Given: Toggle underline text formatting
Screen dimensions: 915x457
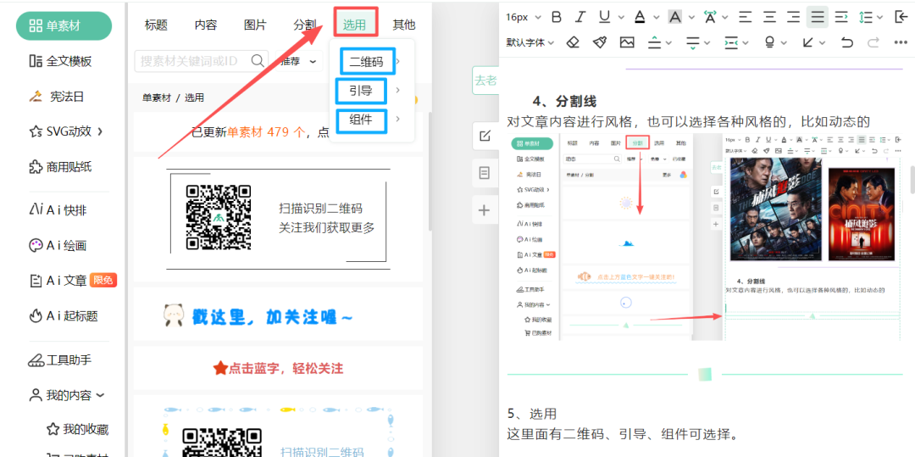Looking at the screenshot, I should (x=604, y=17).
